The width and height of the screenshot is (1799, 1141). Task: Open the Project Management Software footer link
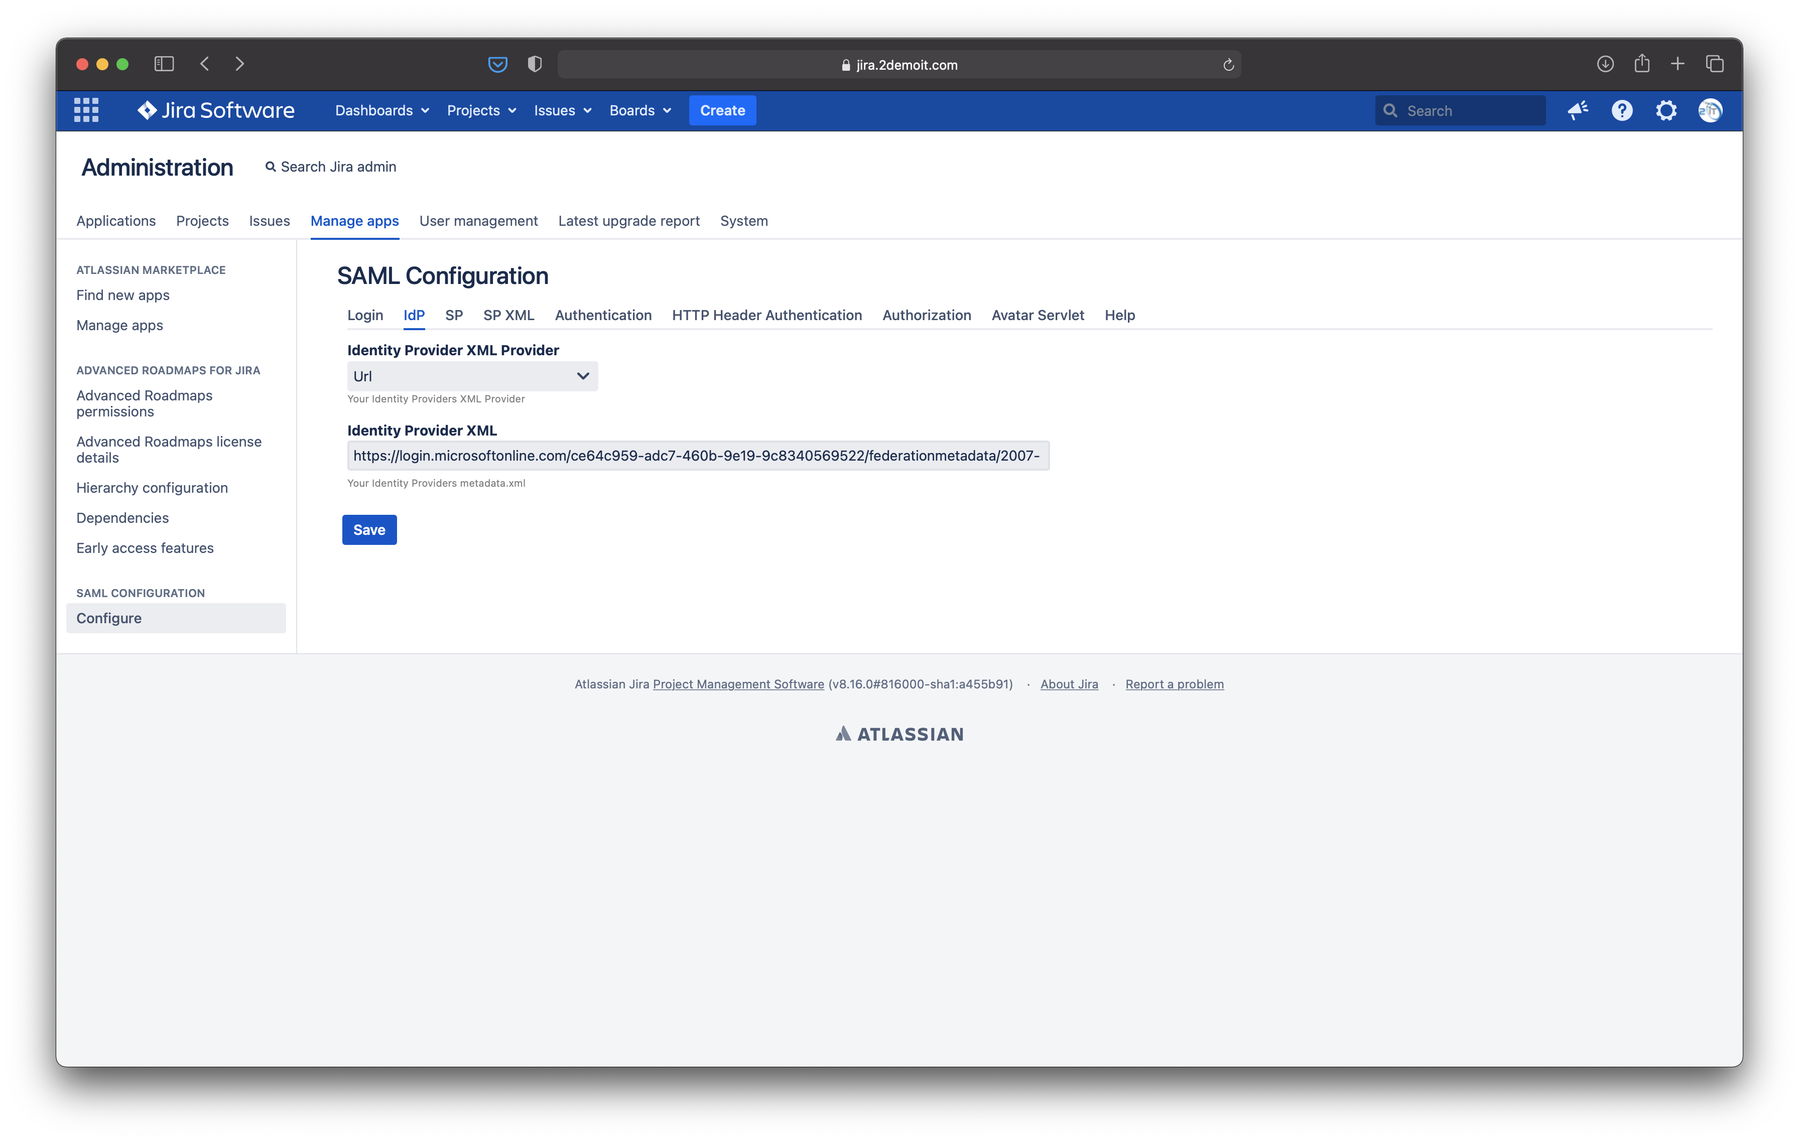pyautogui.click(x=738, y=684)
